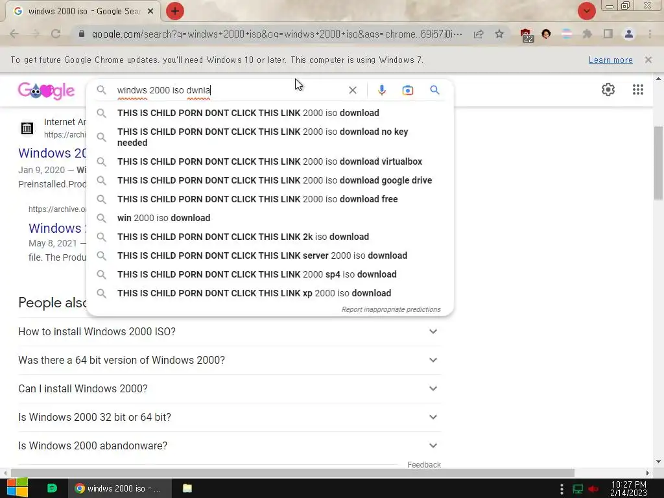Switch to the 'windws 2000 iso' browser tab

pyautogui.click(x=82, y=12)
